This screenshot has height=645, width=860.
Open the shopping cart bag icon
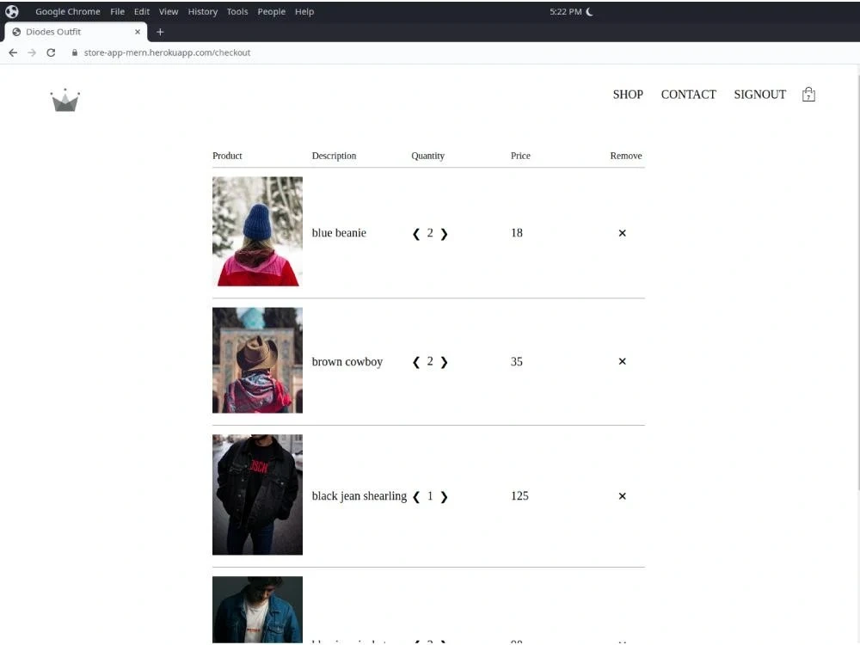point(808,95)
